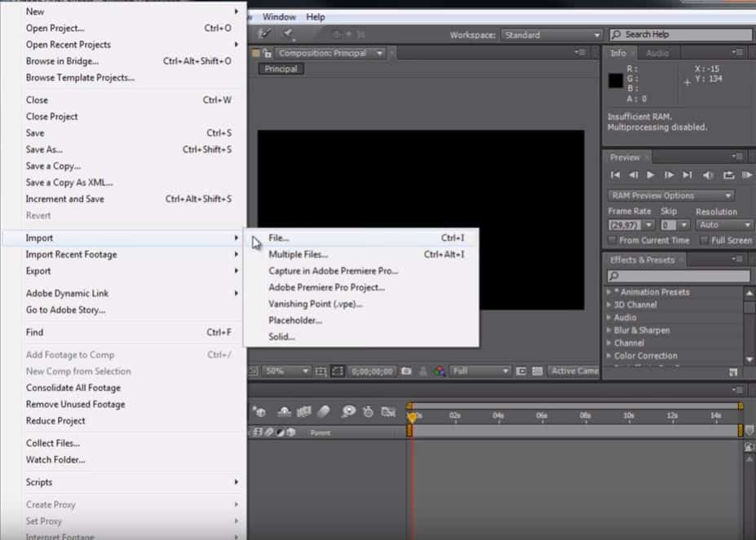Select File... in the Import submenu
The height and width of the screenshot is (540, 756).
tap(361, 238)
